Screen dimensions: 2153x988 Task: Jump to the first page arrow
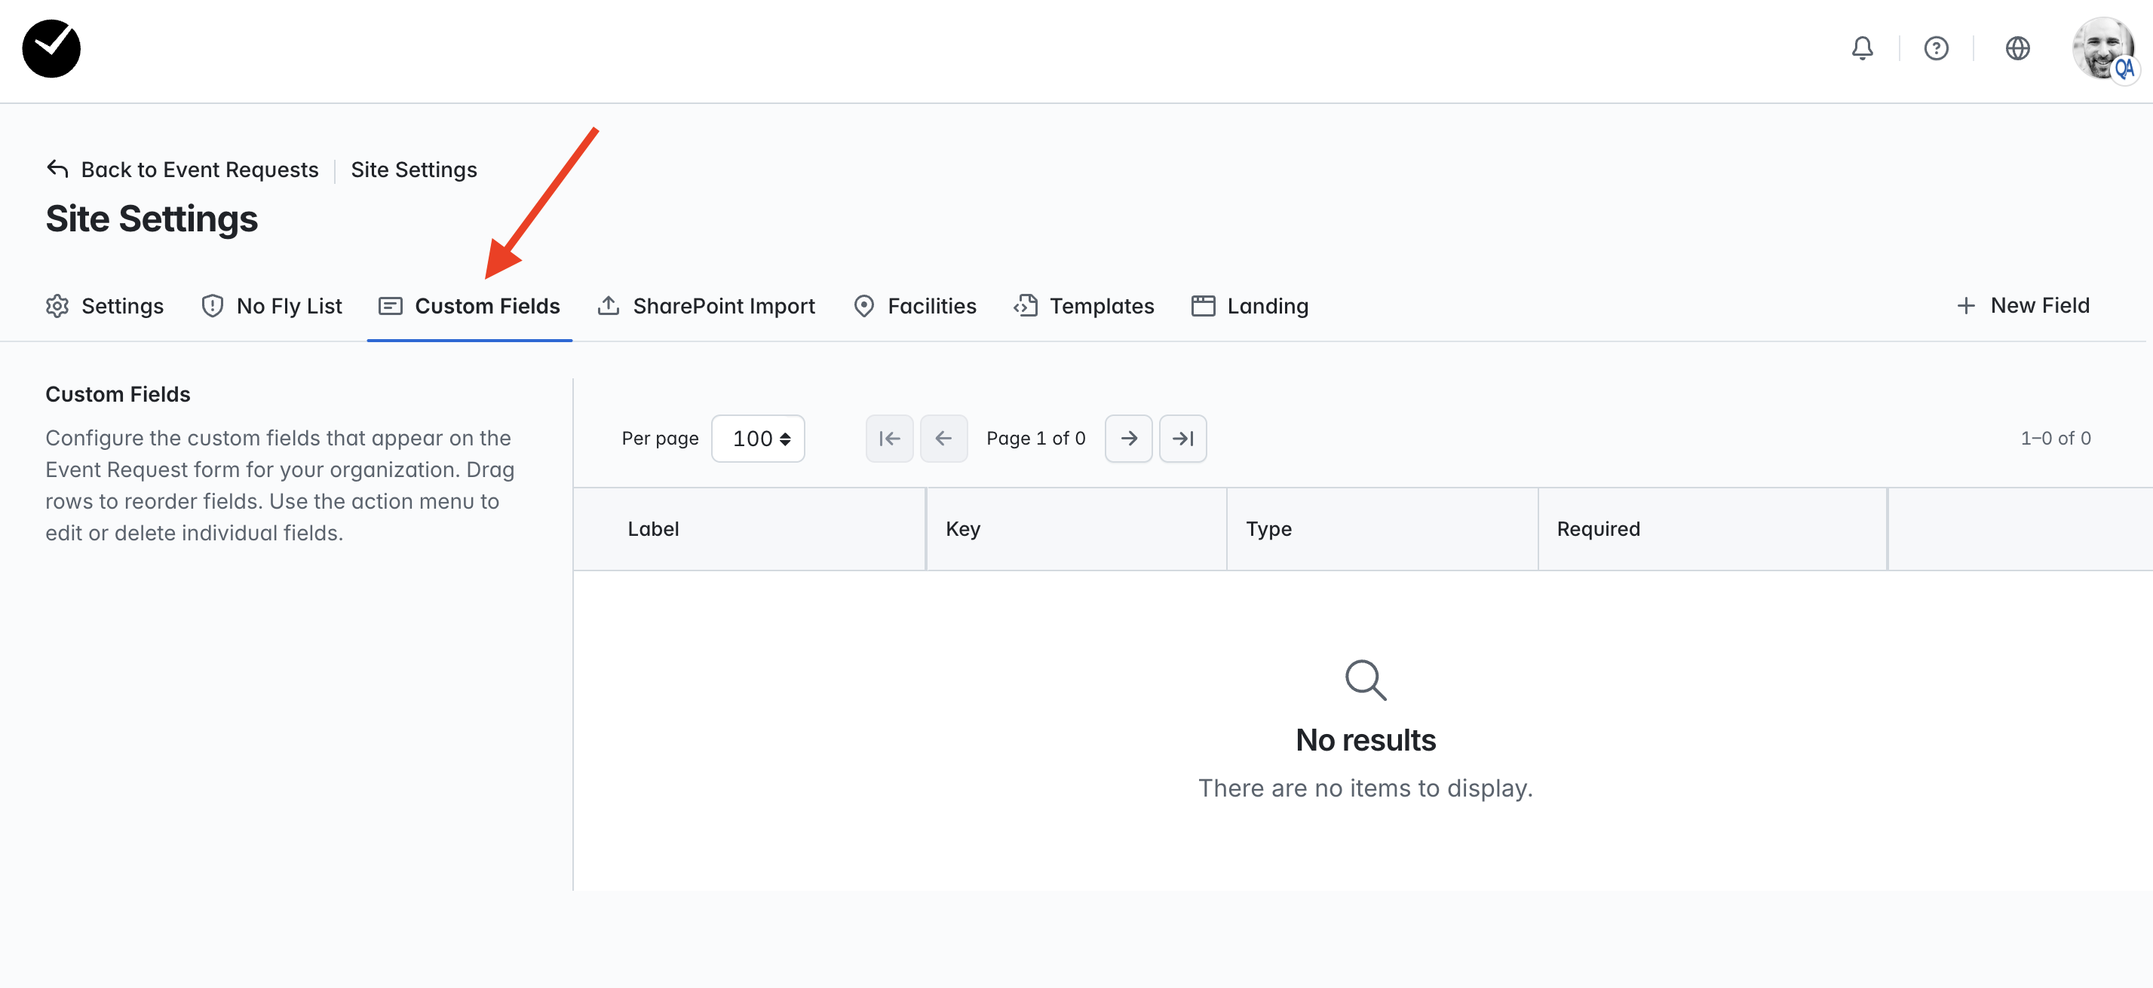(889, 439)
